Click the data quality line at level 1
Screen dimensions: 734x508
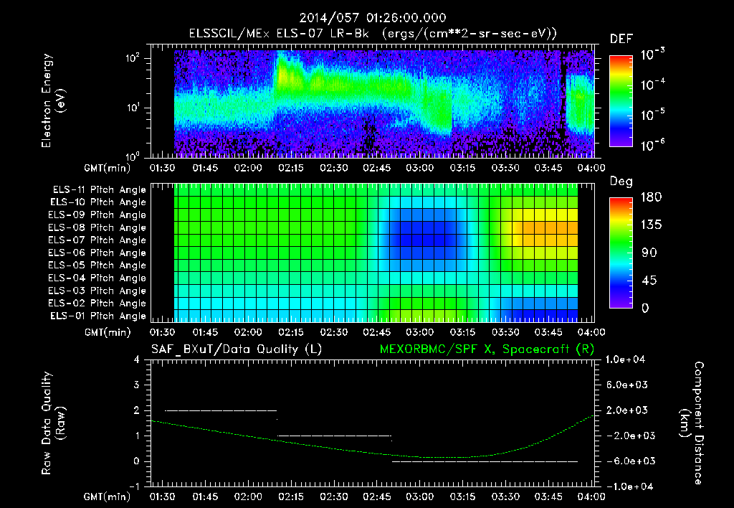tap(334, 436)
